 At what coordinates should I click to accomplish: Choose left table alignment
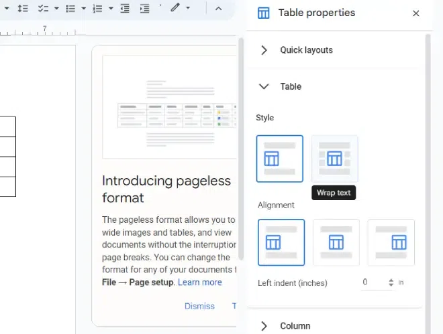pos(281,242)
